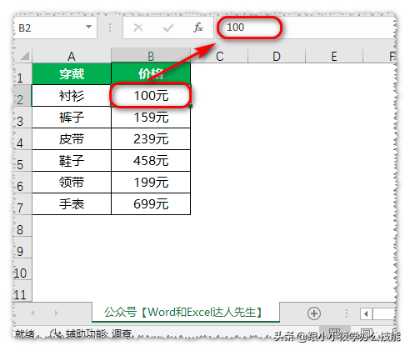Open sheet tab 公众号【Word和Excel达人先生】
The height and width of the screenshot is (351, 410).
(186, 312)
